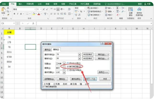This screenshot has height=99, width=154.
Task: Click the Copy icon in clipboard group
Action: pyautogui.click(x=8, y=11)
